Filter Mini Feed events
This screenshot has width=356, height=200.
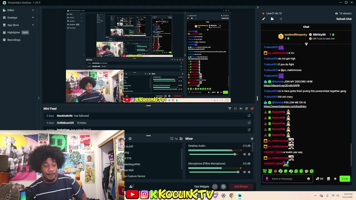[230, 109]
